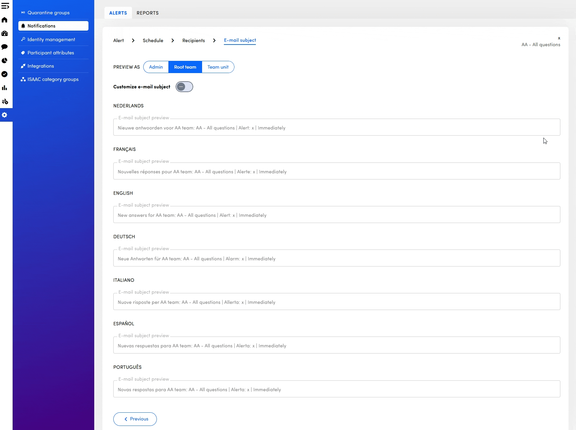Open ISAAC category groups menu item

point(53,79)
